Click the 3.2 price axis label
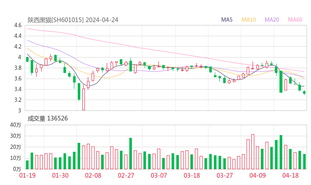 18,100
